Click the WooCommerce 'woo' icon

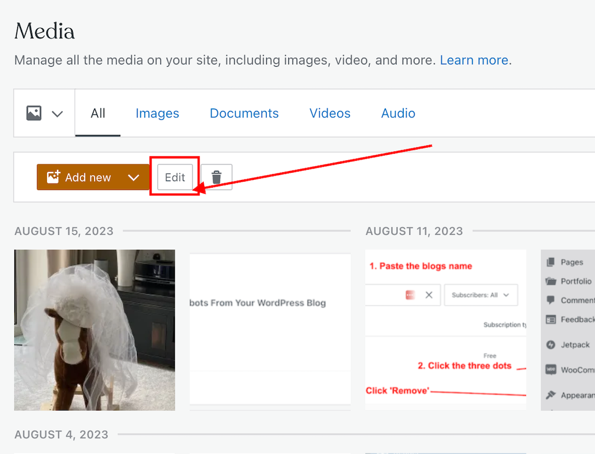pyautogui.click(x=551, y=370)
